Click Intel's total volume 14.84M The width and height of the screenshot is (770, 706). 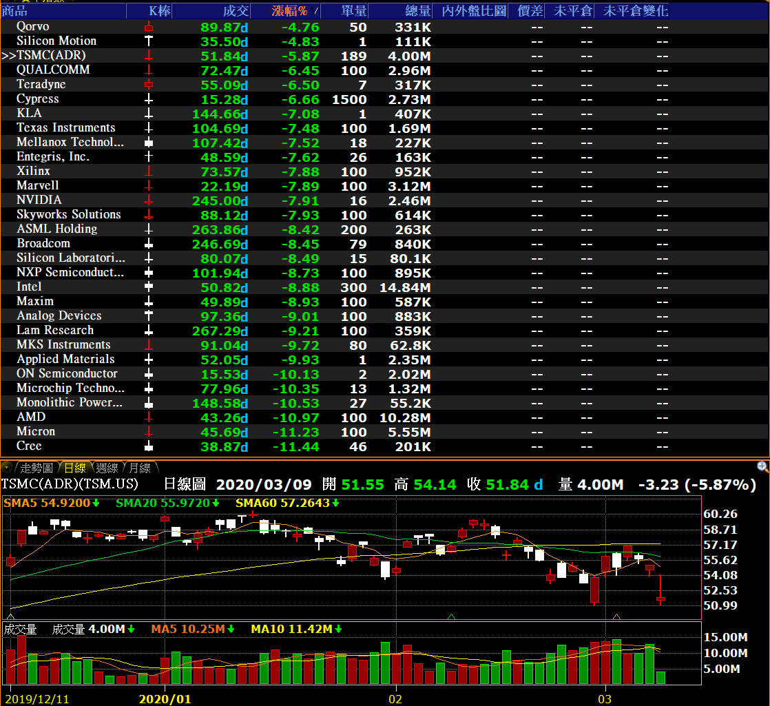(x=405, y=288)
